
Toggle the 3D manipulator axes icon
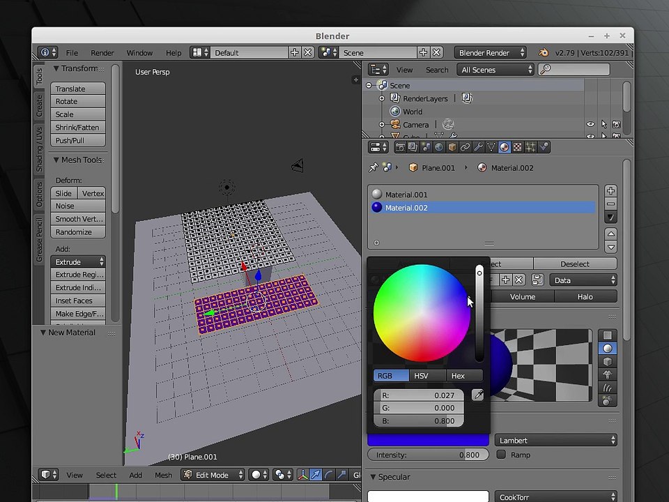[302, 475]
